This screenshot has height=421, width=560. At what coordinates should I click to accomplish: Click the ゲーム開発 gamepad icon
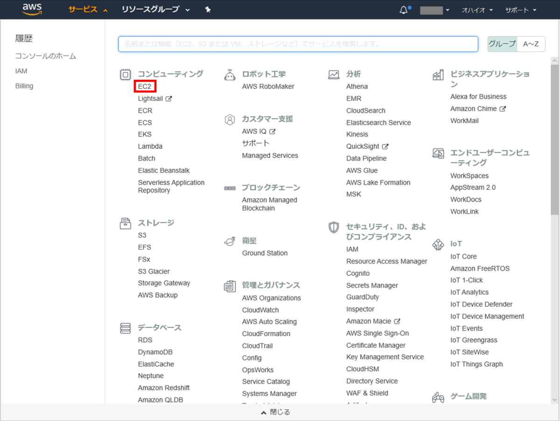(438, 397)
